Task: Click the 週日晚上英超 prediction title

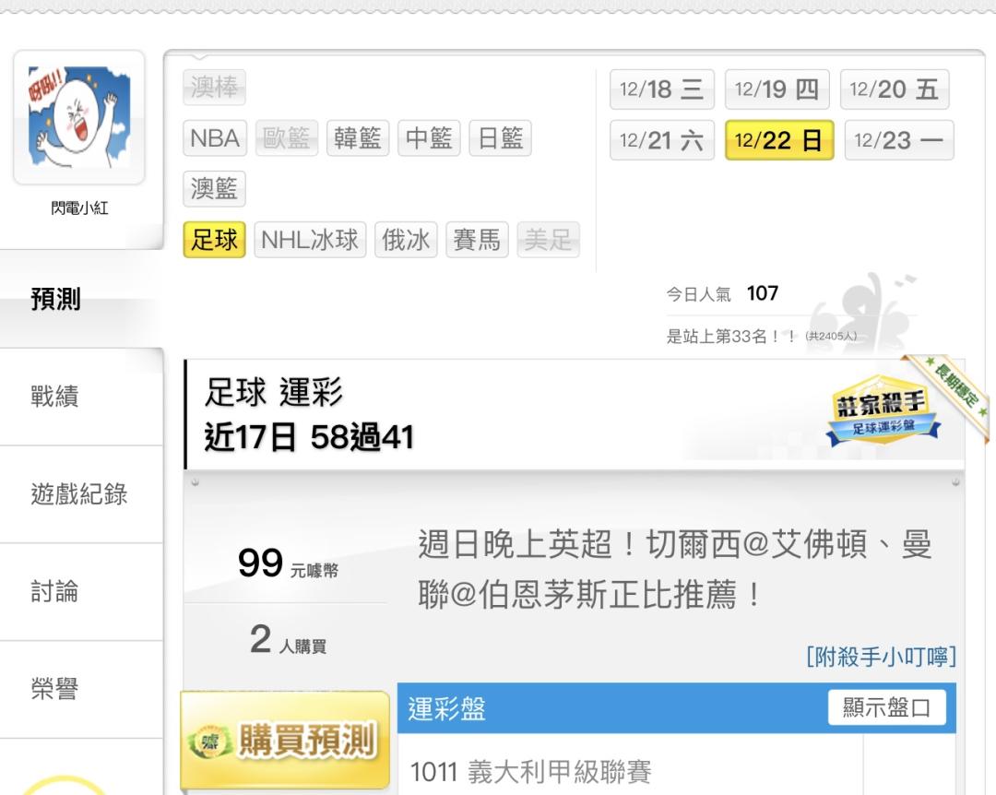Action: coord(674,570)
